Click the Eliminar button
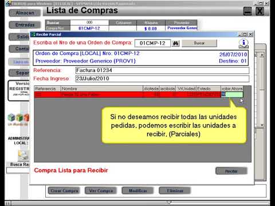275x206 pixels. (175, 191)
